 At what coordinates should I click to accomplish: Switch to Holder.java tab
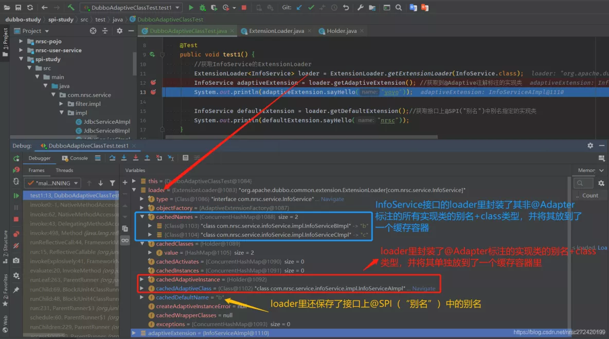342,31
